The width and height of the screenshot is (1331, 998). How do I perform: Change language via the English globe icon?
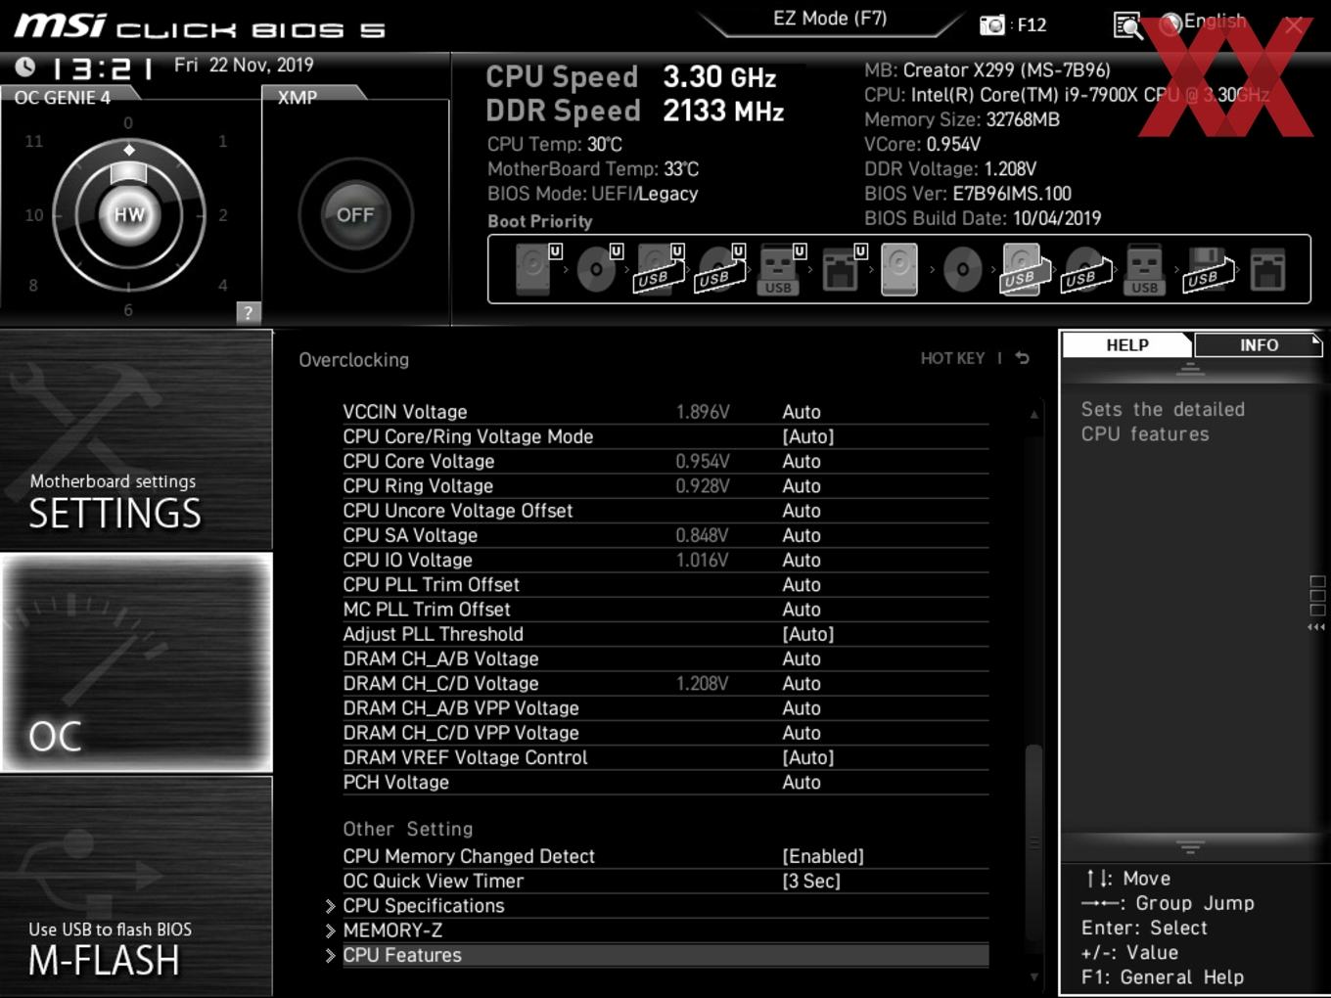[1171, 24]
